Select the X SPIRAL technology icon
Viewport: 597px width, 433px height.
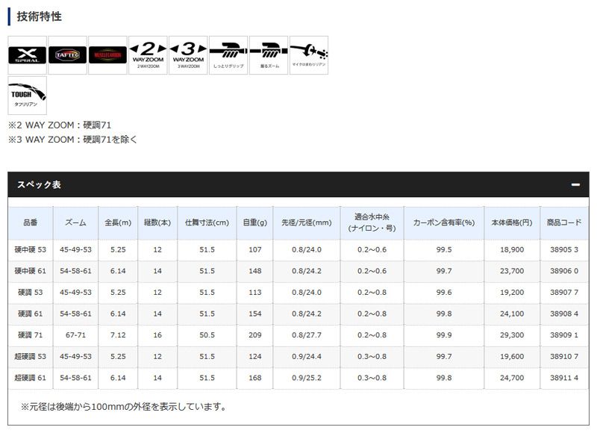[27, 54]
